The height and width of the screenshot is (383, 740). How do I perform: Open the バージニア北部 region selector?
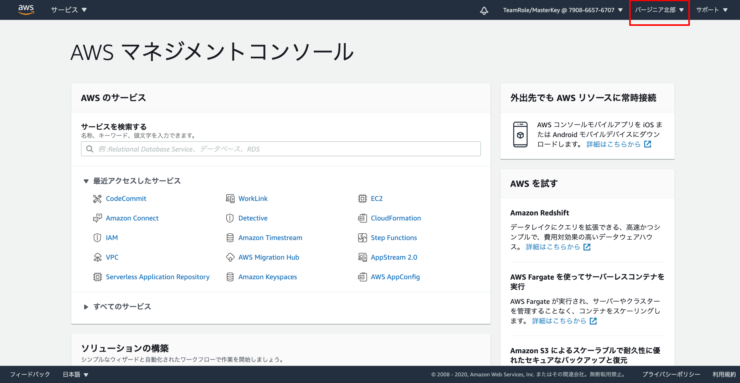[x=659, y=10]
